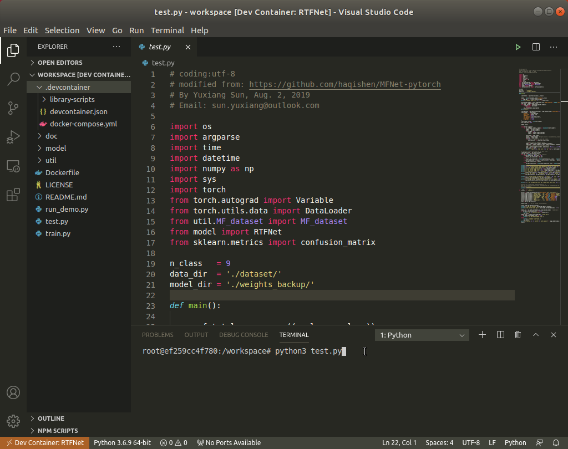Open devcontainer.json in the explorer

(79, 112)
